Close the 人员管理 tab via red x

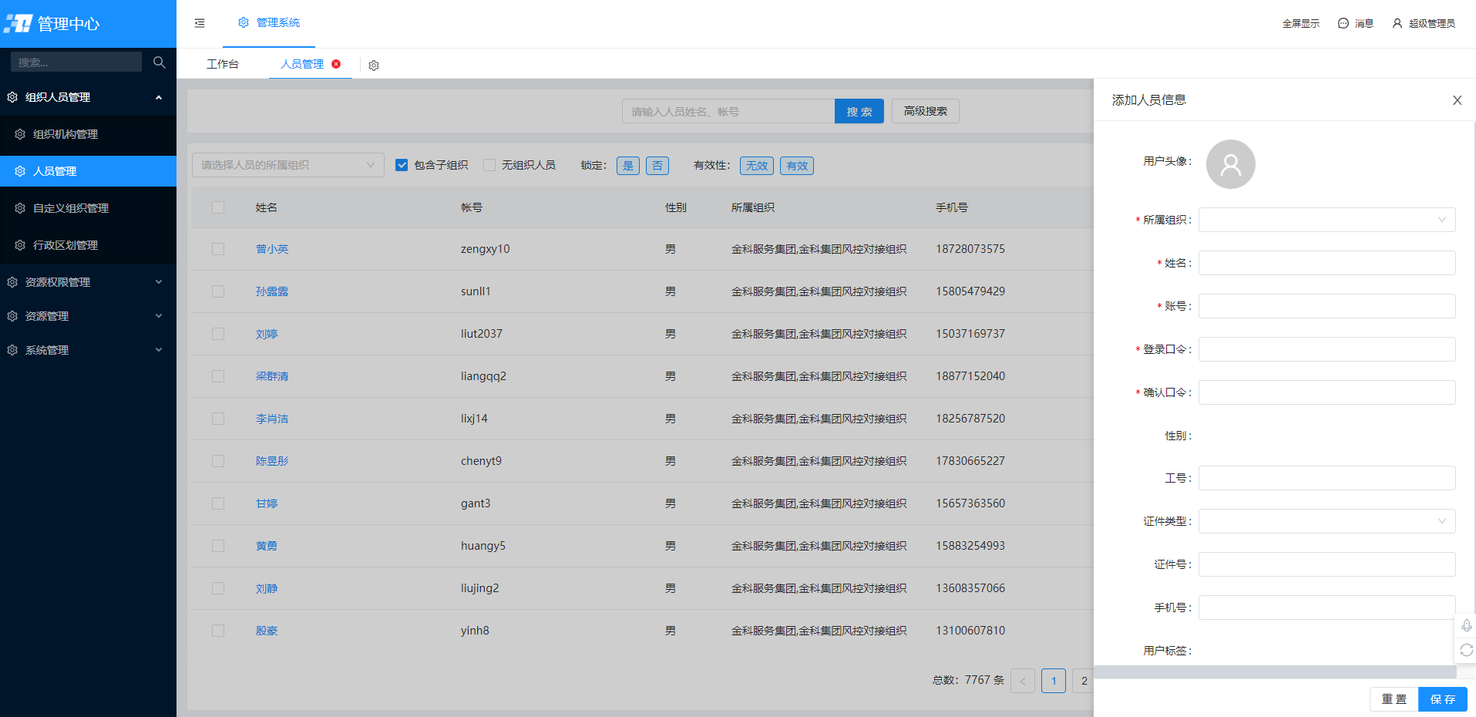[336, 64]
